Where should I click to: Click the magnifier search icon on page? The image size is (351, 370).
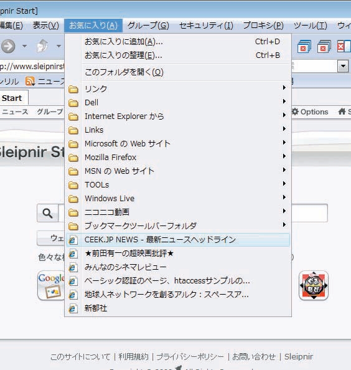click(48, 213)
